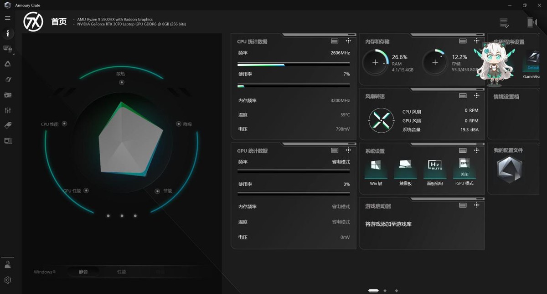The height and width of the screenshot is (294, 547).
Task: Open the Aura Sync sidebar icon
Action: click(8, 64)
